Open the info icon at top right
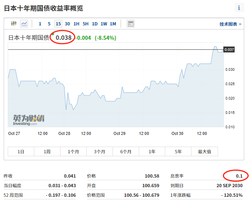This screenshot has width=249, height=206. click(x=239, y=8)
